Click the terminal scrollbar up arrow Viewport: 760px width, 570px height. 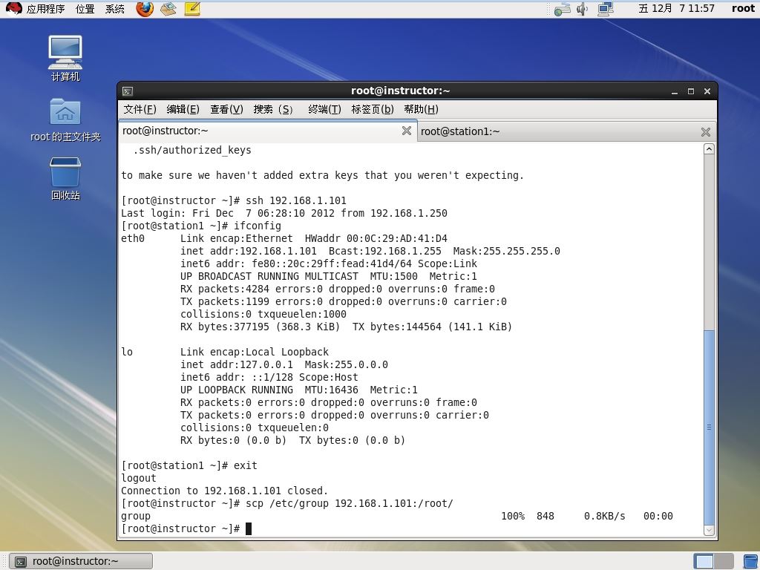point(709,149)
